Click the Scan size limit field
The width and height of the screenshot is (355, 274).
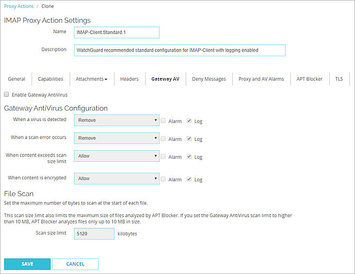point(94,234)
